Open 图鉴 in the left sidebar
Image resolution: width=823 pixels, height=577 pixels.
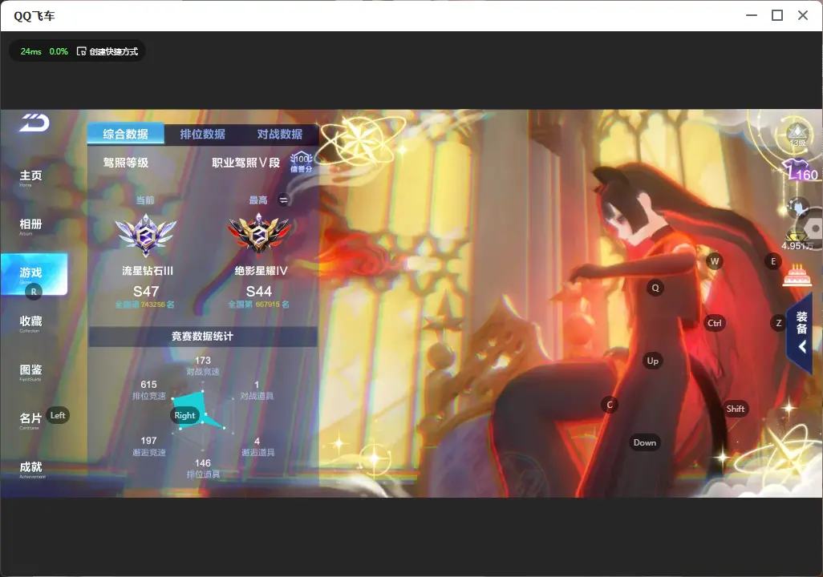pyautogui.click(x=31, y=371)
